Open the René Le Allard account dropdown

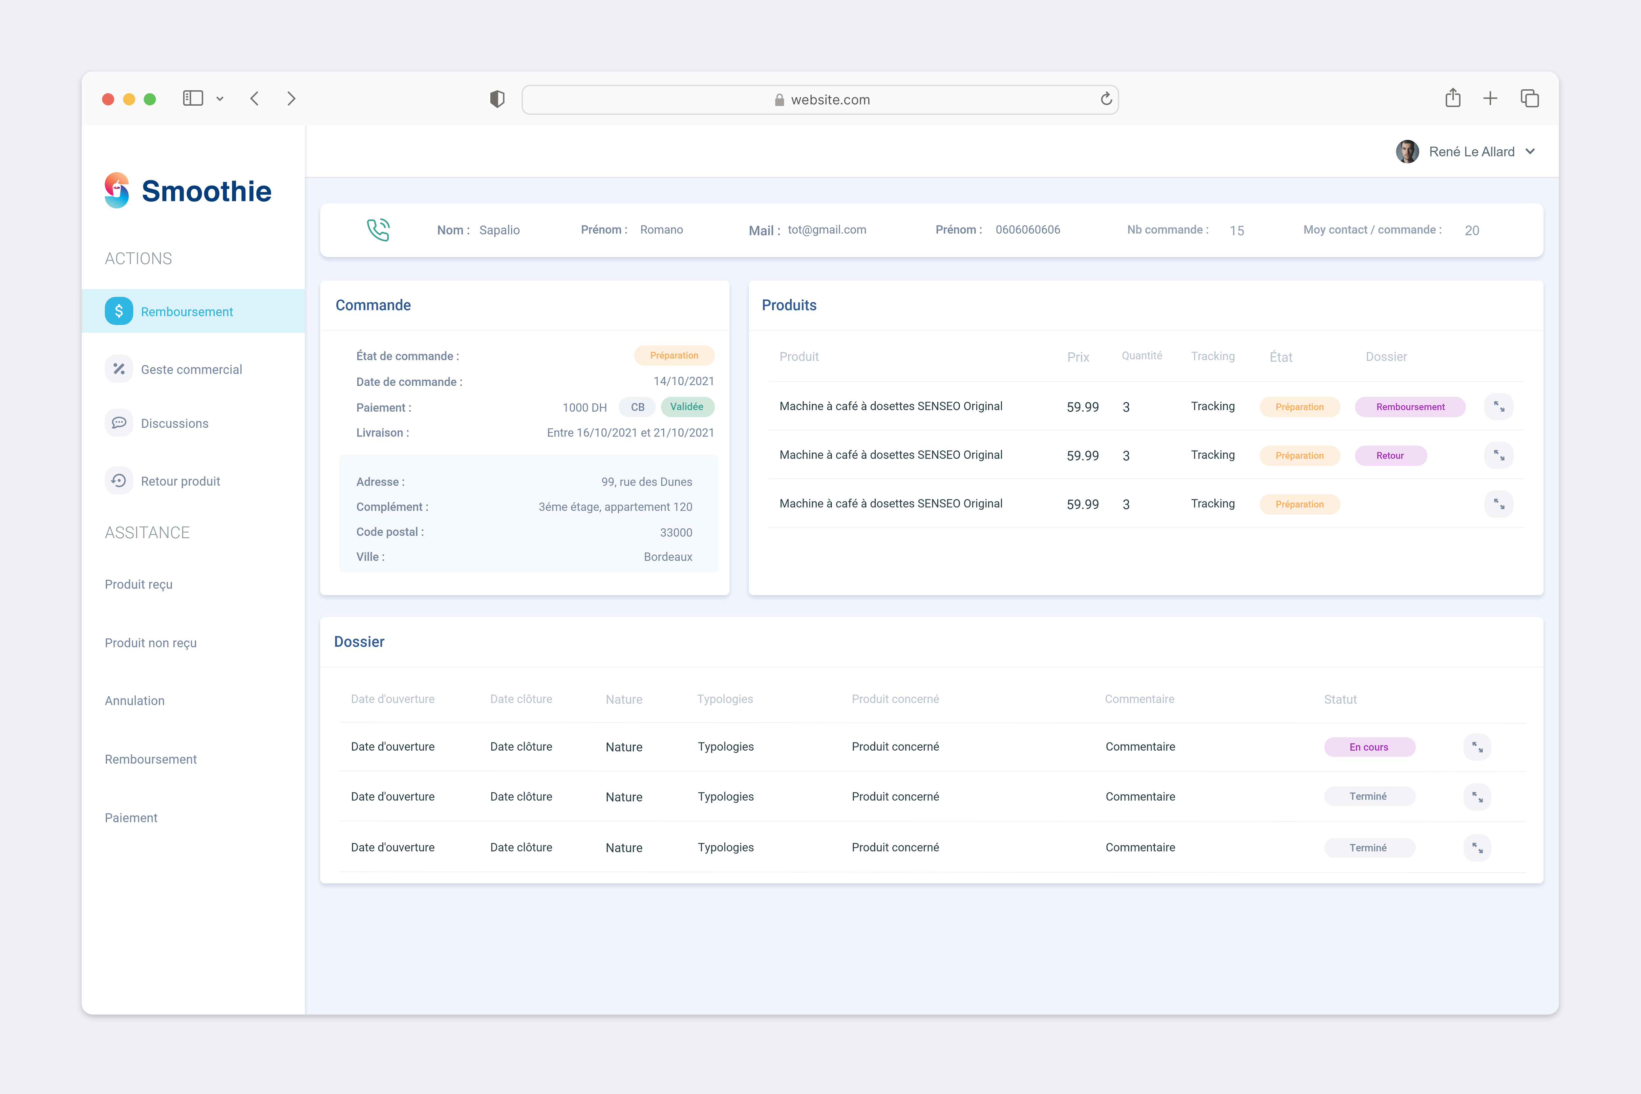(x=1531, y=151)
